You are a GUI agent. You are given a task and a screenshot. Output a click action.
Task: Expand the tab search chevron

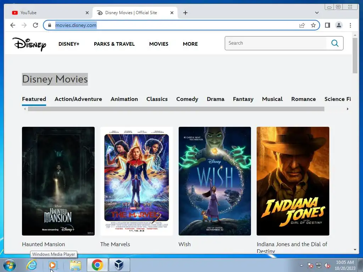pos(317,13)
